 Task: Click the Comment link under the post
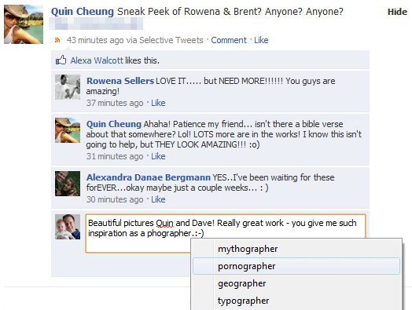tap(229, 40)
